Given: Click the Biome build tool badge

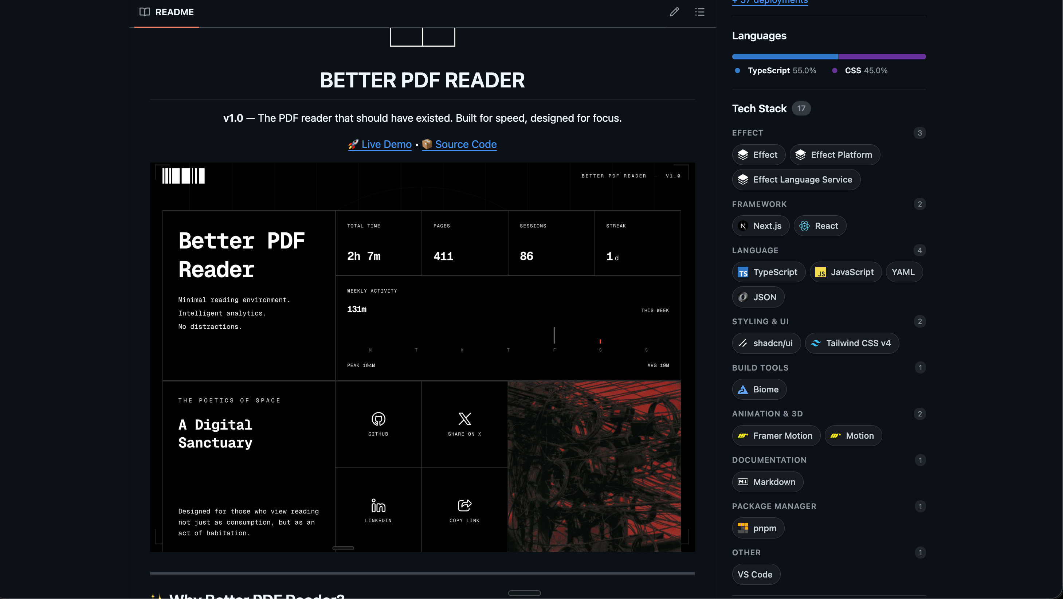Looking at the screenshot, I should tap(759, 389).
